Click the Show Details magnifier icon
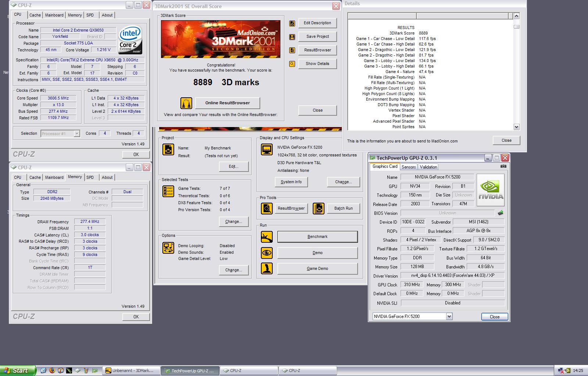Viewport: 588px width, 376px height. 292,64
